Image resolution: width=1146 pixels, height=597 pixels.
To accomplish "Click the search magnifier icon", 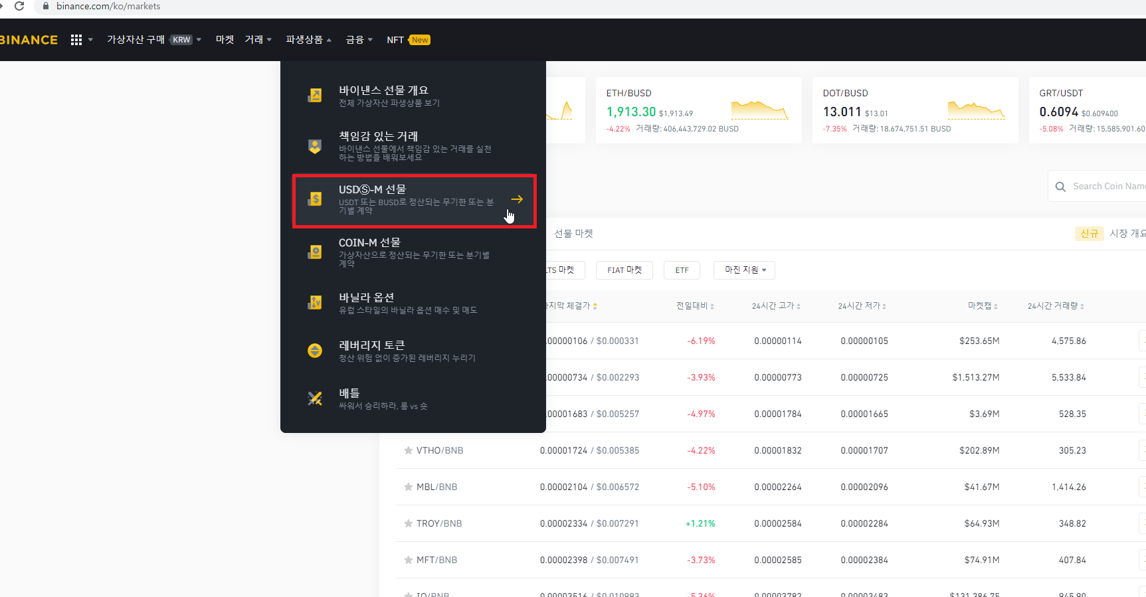I will (1060, 187).
